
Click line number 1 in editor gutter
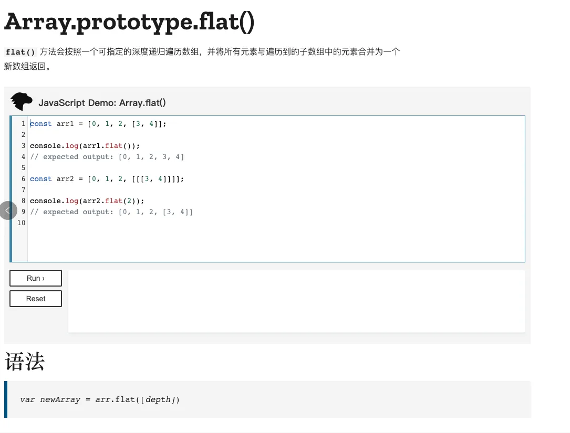(23, 124)
